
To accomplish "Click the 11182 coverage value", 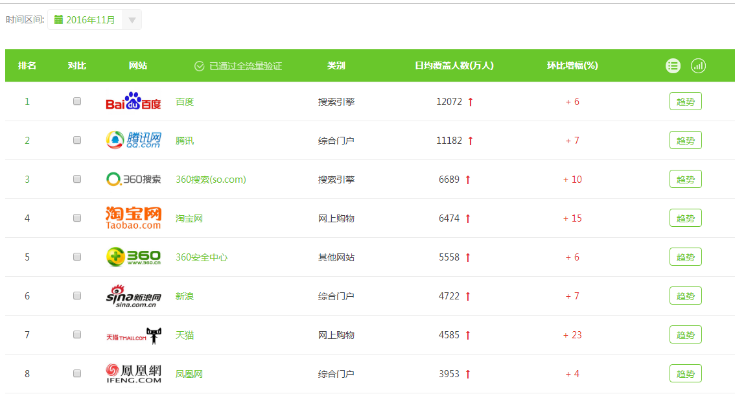I will pos(449,141).
